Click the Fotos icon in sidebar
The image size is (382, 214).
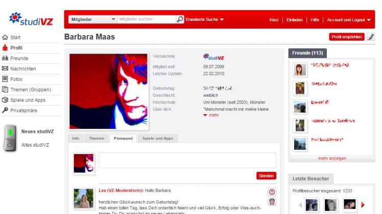tap(5, 79)
